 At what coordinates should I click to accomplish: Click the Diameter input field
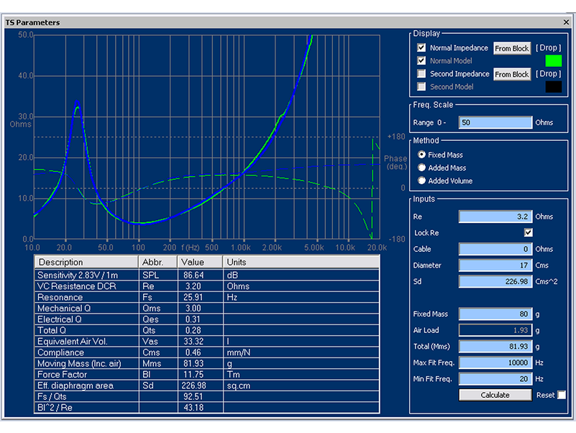(495, 265)
